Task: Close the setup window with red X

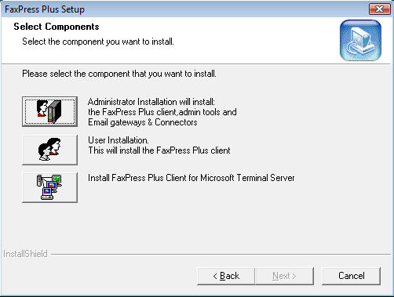Action: coord(379,9)
